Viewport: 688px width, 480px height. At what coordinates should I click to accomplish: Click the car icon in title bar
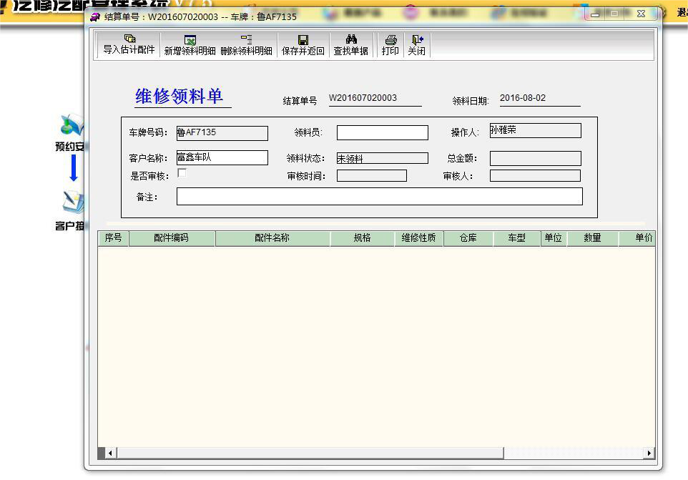click(95, 16)
